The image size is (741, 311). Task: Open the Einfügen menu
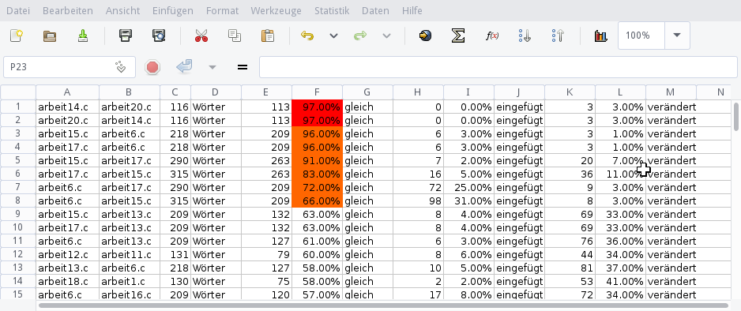click(172, 10)
